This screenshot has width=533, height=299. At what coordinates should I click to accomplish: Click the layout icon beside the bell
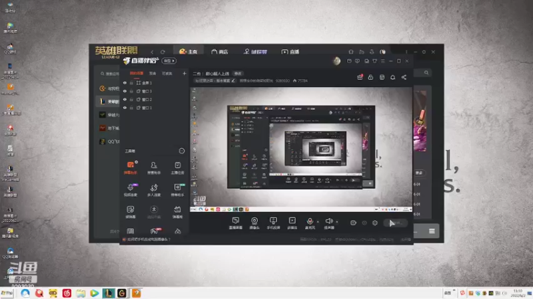(382, 77)
